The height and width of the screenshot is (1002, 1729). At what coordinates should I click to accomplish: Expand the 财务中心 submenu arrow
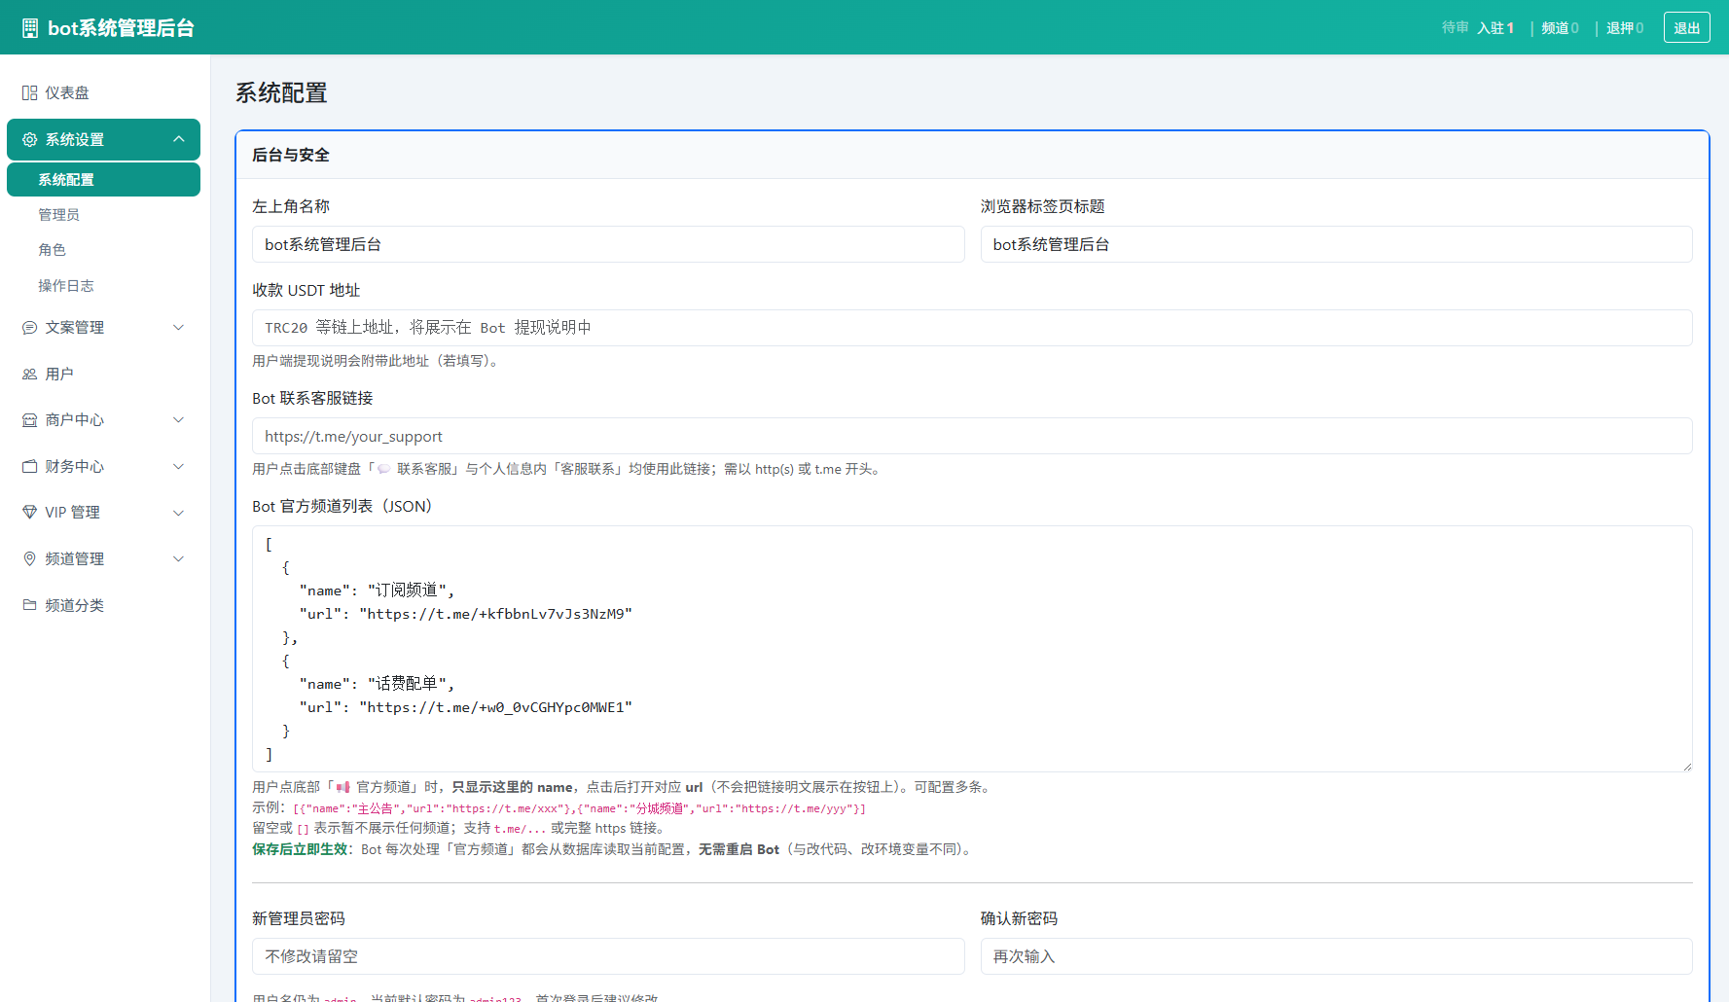179,467
